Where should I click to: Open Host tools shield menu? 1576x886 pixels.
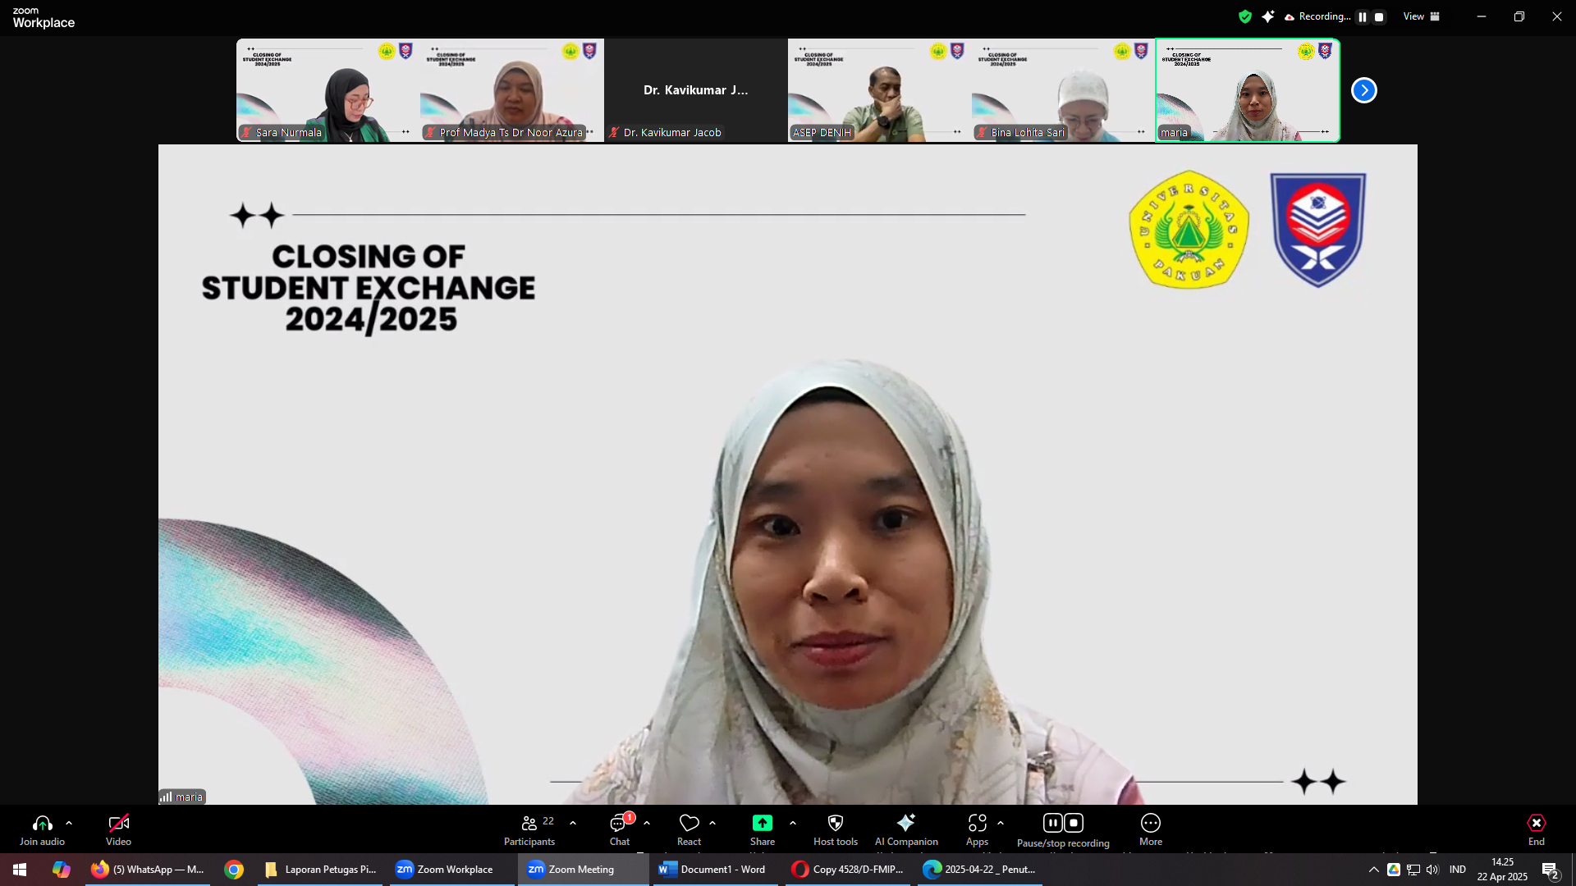coord(836,829)
